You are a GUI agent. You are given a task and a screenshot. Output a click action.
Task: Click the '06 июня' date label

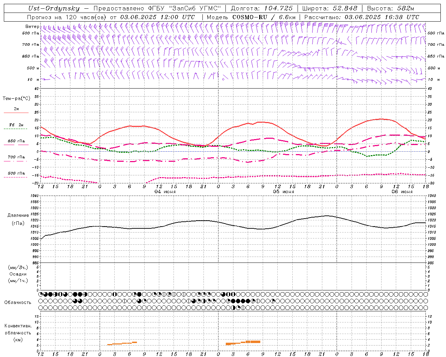[x=402, y=192]
